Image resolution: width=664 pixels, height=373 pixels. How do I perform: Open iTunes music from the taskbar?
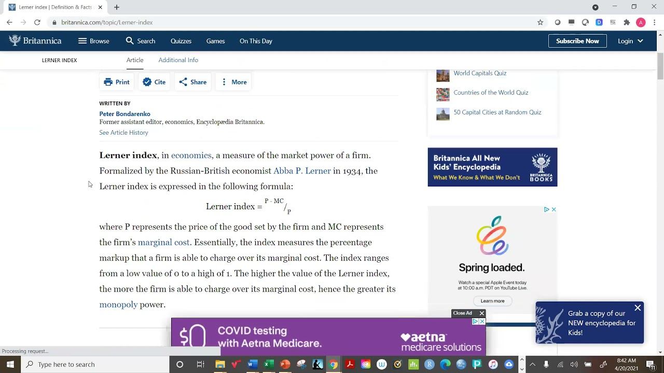pos(493,364)
